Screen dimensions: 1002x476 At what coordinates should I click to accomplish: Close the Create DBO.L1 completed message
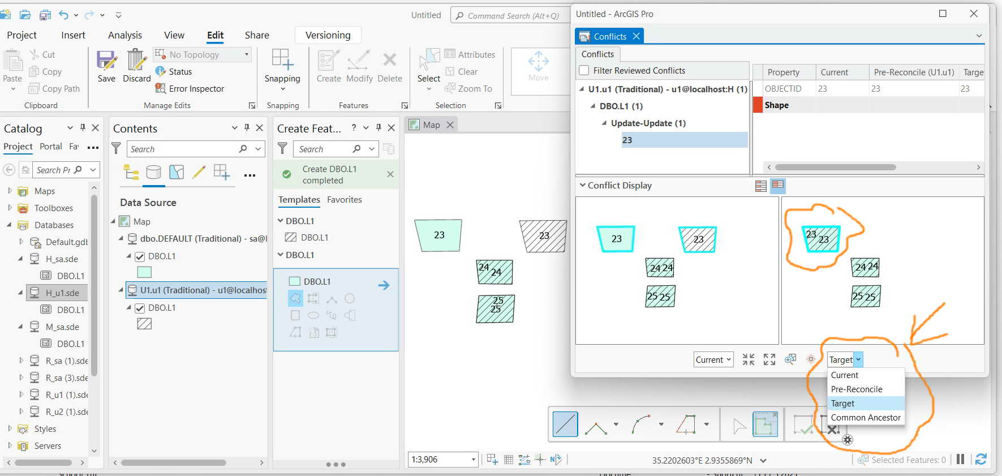(x=390, y=174)
